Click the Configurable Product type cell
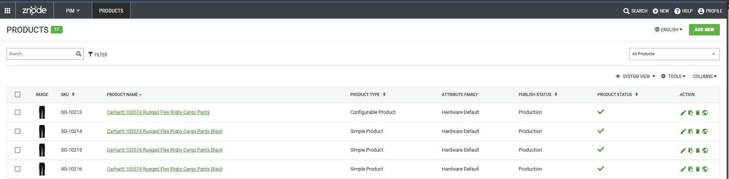Image resolution: width=729 pixels, height=179 pixels. click(x=373, y=112)
